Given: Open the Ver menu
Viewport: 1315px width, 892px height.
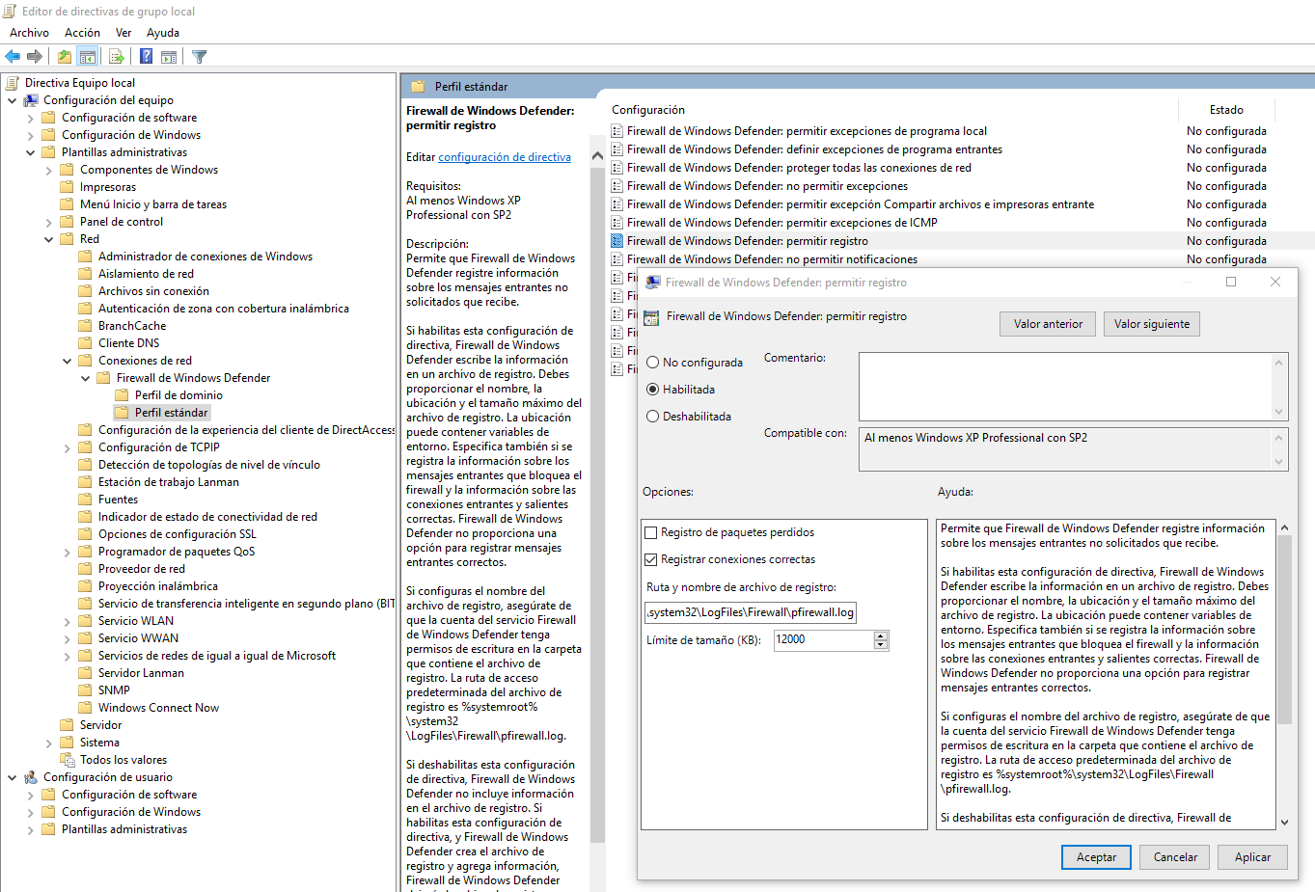Looking at the screenshot, I should point(123,32).
